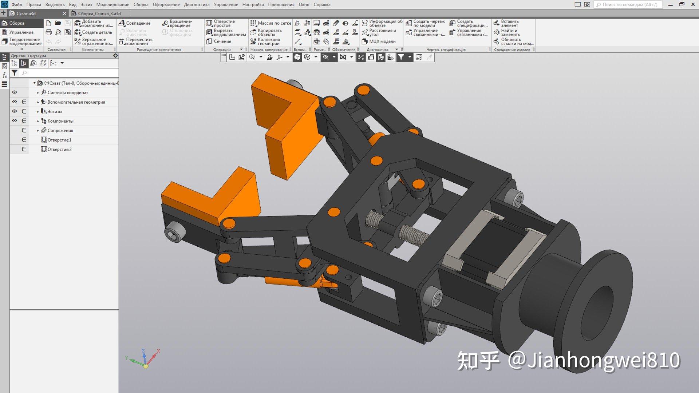
Task: Hide the Эскизы group
Action: (x=14, y=111)
